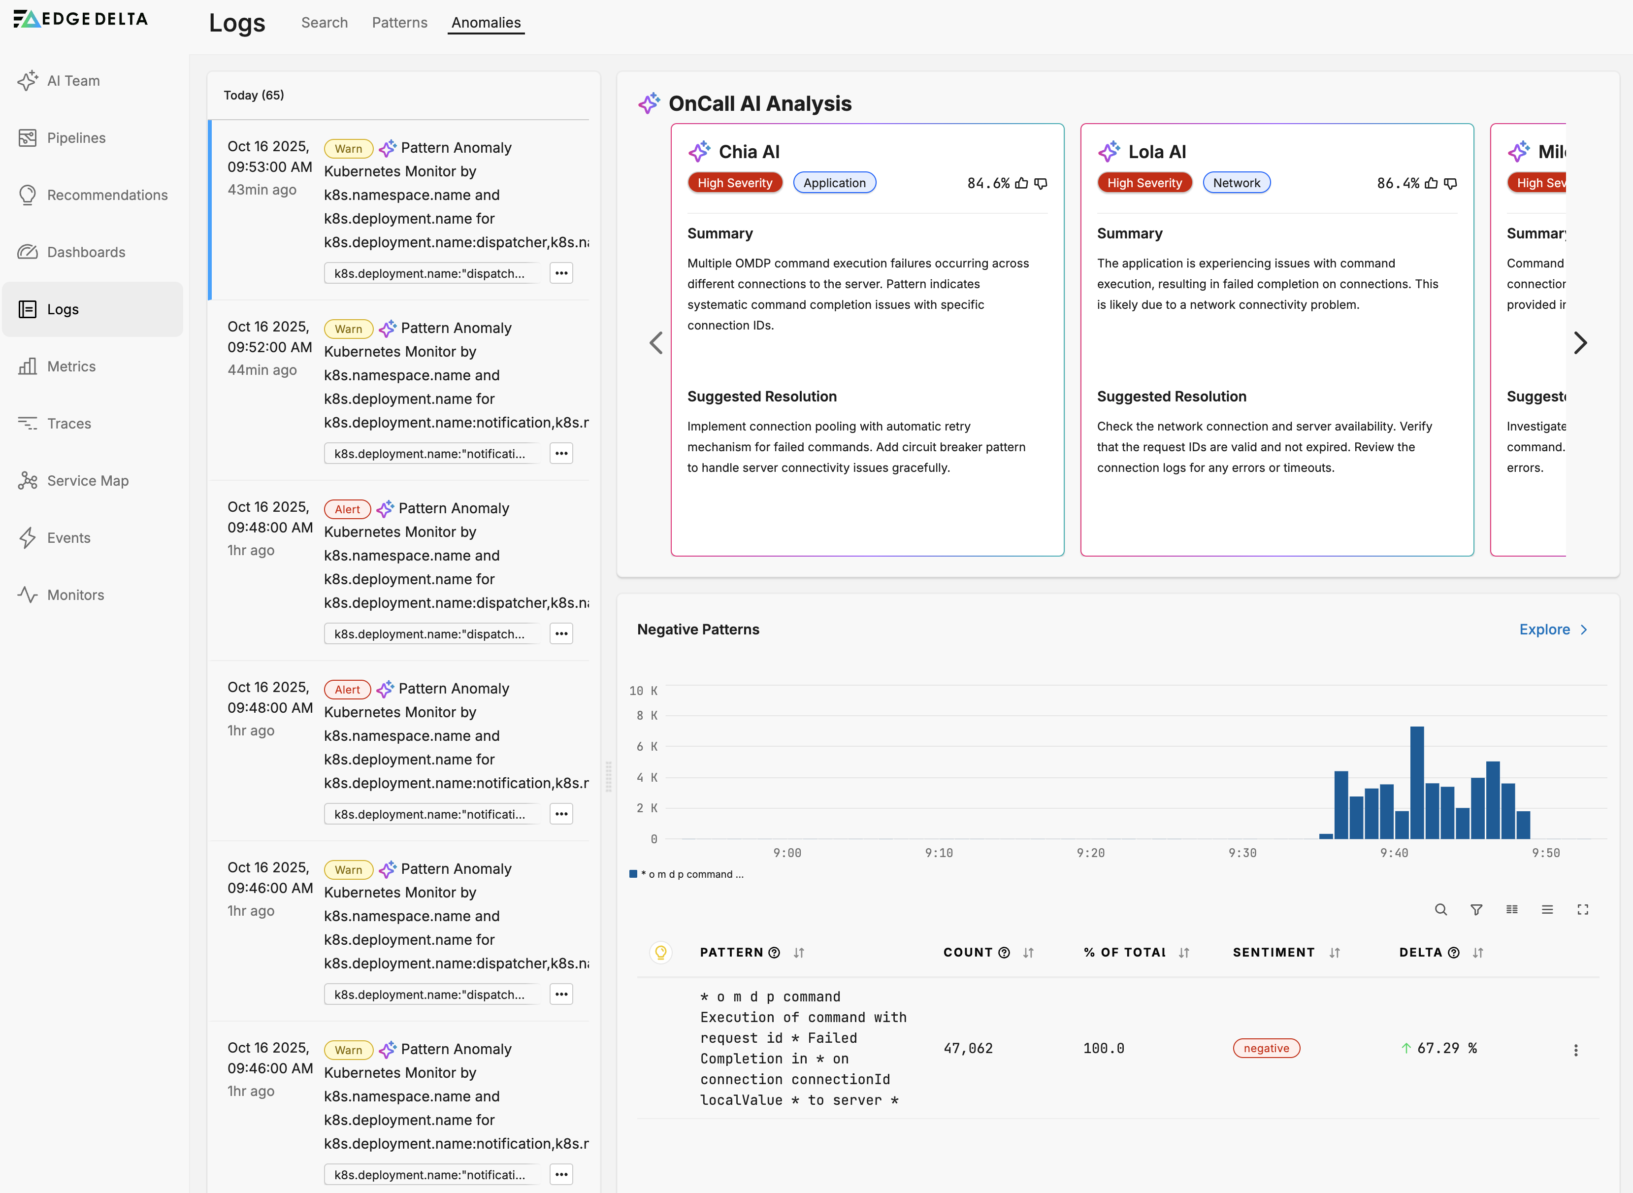Open pattern row kebab menu
Screen dimensions: 1633x1193
point(1575,1050)
